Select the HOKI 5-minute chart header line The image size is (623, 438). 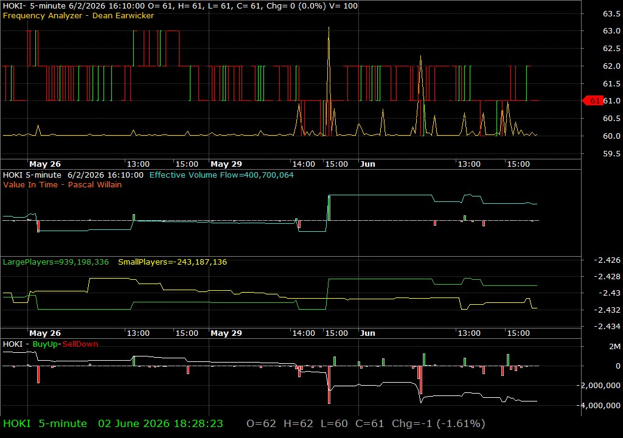[x=180, y=5]
